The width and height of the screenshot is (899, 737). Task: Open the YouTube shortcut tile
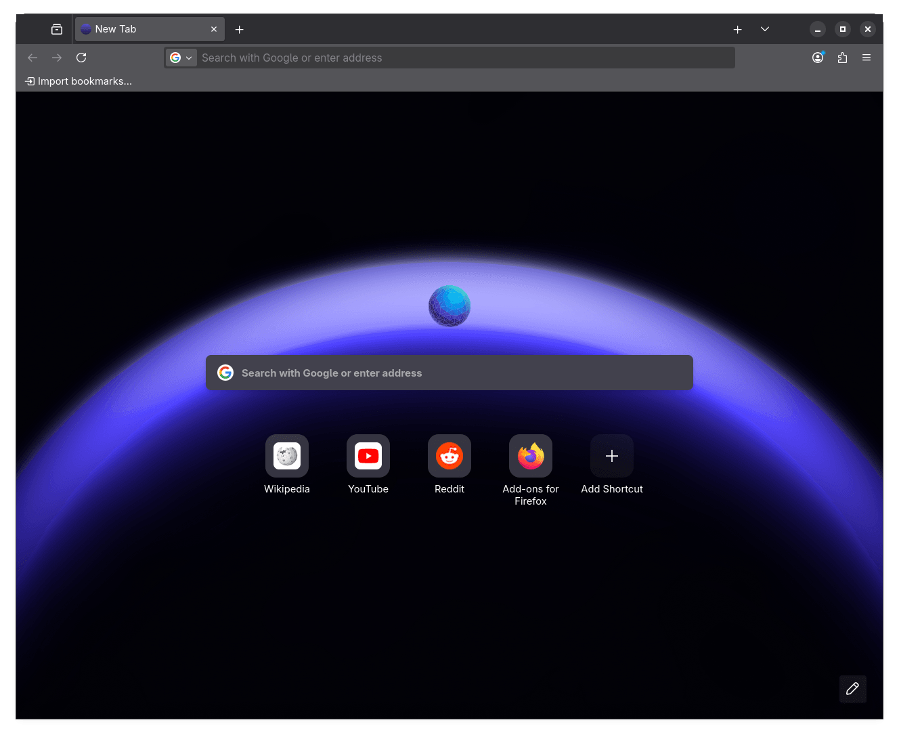coord(368,456)
